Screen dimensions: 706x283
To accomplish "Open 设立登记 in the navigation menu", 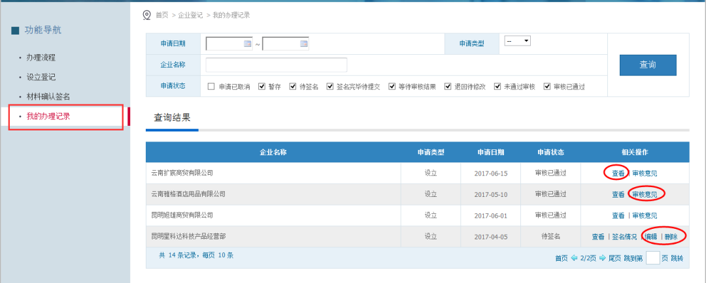I will 41,77.
